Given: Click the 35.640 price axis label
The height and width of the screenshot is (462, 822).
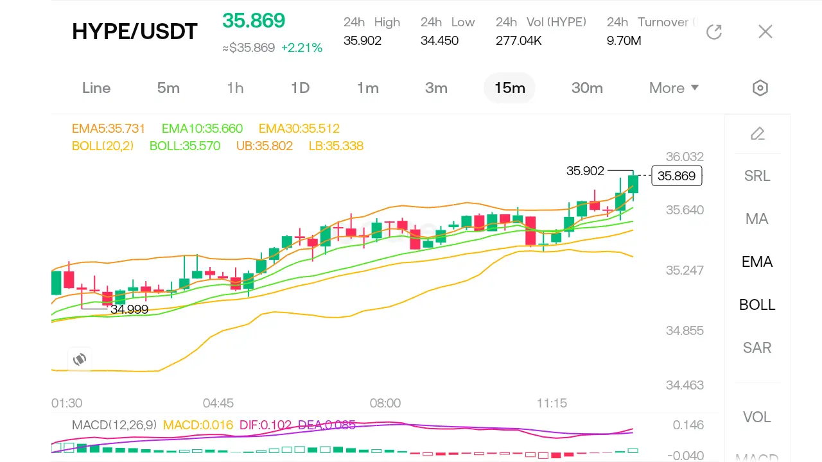Looking at the screenshot, I should [685, 210].
